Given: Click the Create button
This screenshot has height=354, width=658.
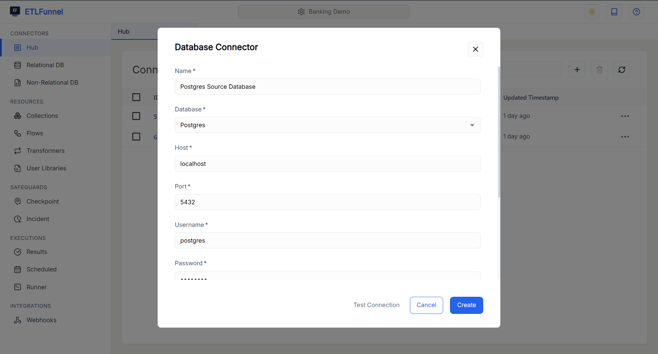Looking at the screenshot, I should (x=466, y=305).
